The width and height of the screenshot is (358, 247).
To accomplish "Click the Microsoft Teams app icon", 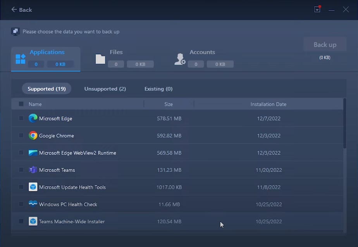I will point(33,170).
